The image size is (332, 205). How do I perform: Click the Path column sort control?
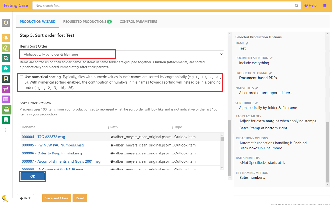point(108,127)
